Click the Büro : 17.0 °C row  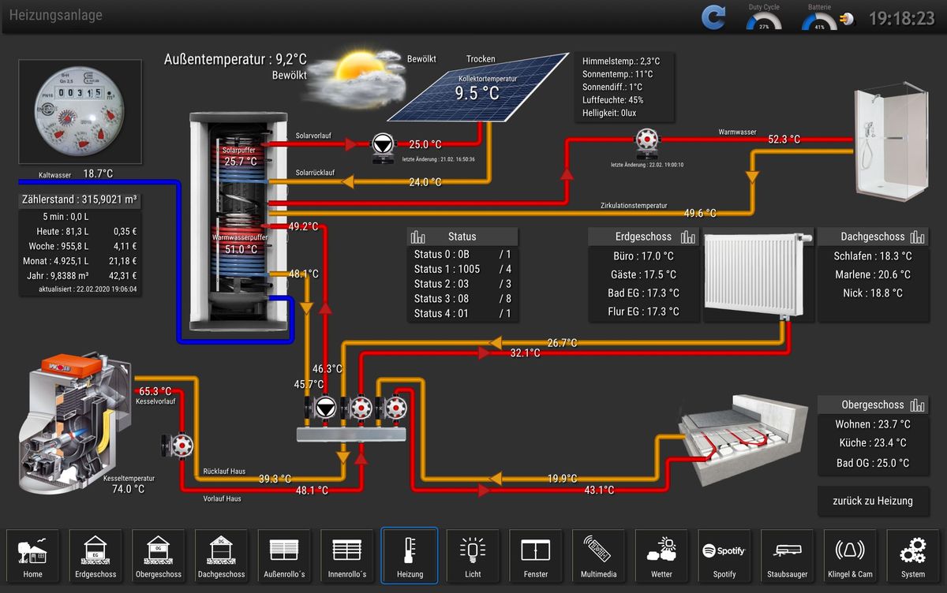(x=644, y=256)
